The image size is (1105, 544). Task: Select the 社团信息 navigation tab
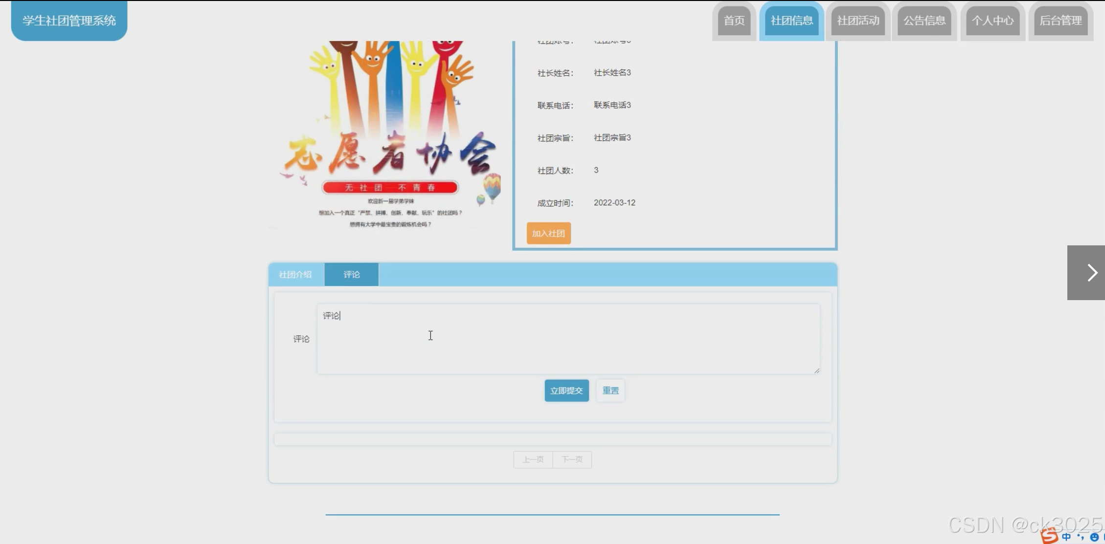(791, 21)
